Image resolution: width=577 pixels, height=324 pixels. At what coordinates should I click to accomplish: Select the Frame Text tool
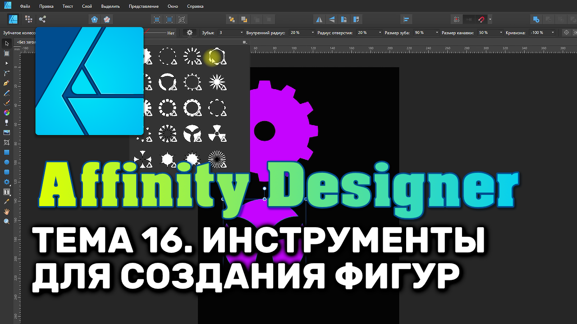(7, 192)
